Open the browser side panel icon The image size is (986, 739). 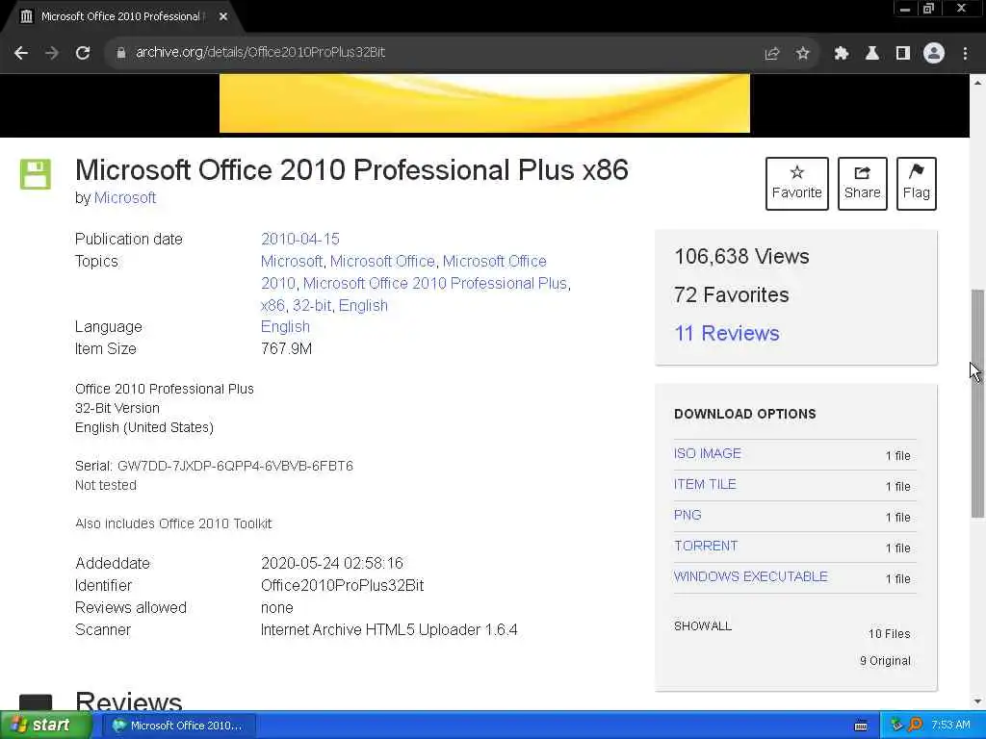tap(902, 54)
